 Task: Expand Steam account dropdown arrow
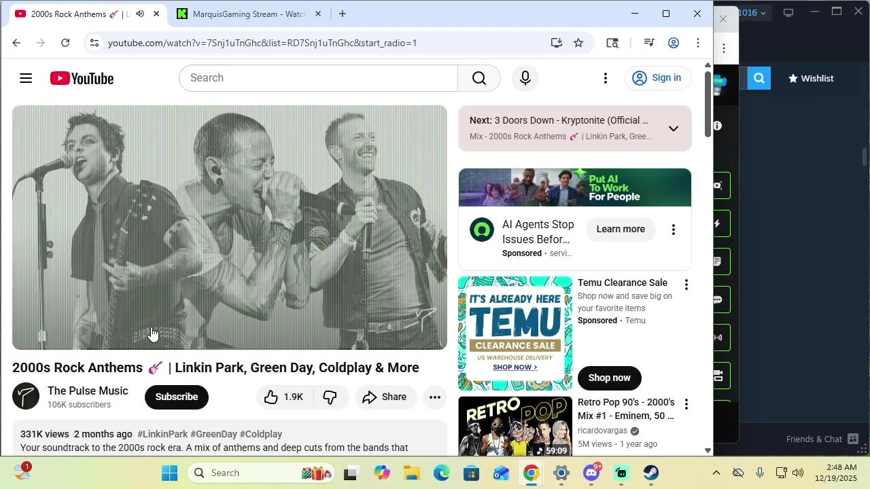(763, 13)
